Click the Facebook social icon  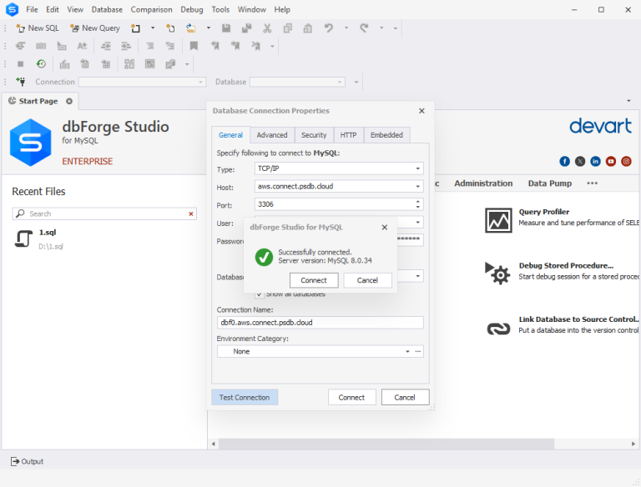(565, 161)
